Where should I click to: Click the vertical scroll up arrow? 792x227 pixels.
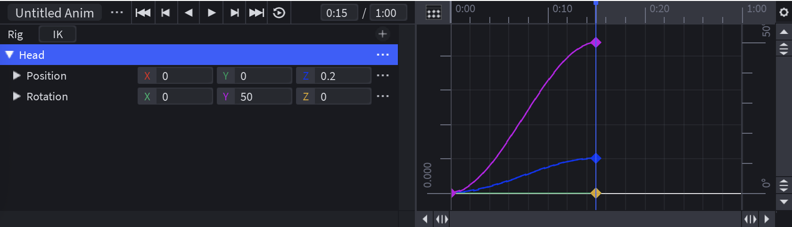[784, 32]
